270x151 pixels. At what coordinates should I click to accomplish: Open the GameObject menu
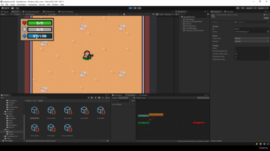22,5
